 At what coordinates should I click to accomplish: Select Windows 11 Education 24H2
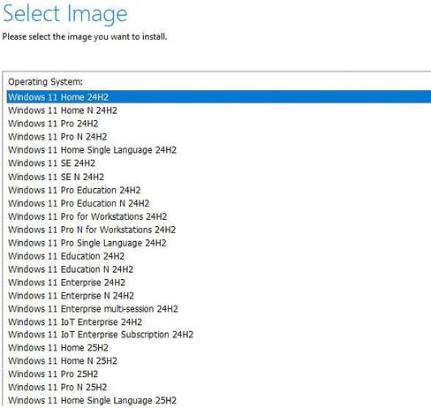click(x=66, y=256)
